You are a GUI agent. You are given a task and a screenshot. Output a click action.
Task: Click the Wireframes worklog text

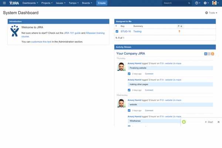[x=135, y=121]
